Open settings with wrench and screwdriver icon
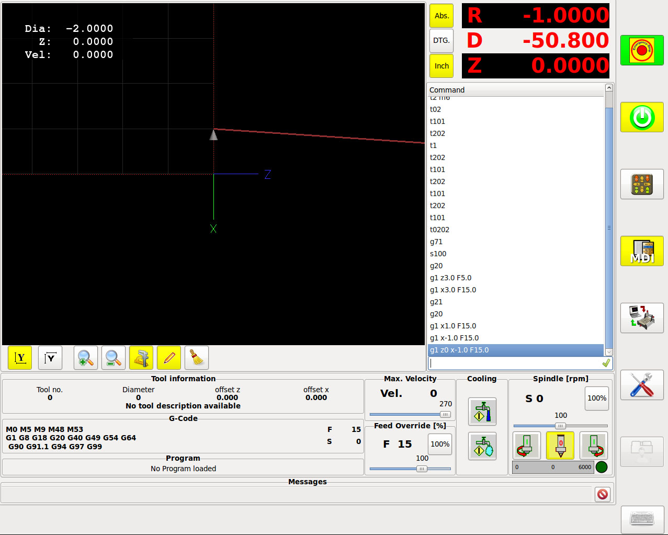 point(642,385)
